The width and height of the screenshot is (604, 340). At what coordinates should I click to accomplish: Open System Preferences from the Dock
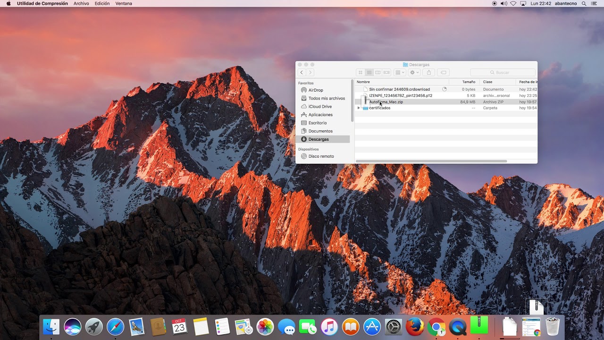[x=393, y=327]
